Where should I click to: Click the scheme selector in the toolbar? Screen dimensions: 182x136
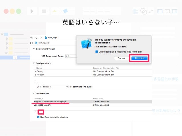pos(63,11)
